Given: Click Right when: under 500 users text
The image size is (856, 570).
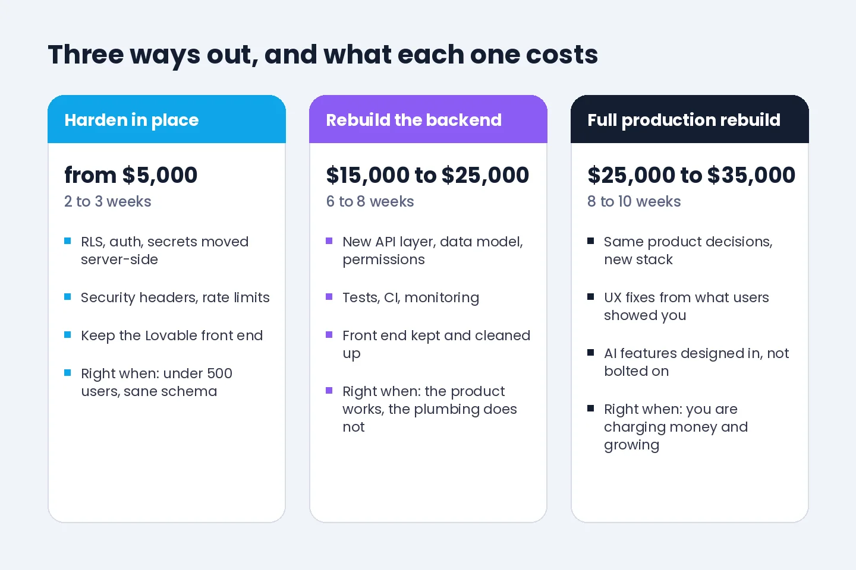Looking at the screenshot, I should click(x=156, y=382).
